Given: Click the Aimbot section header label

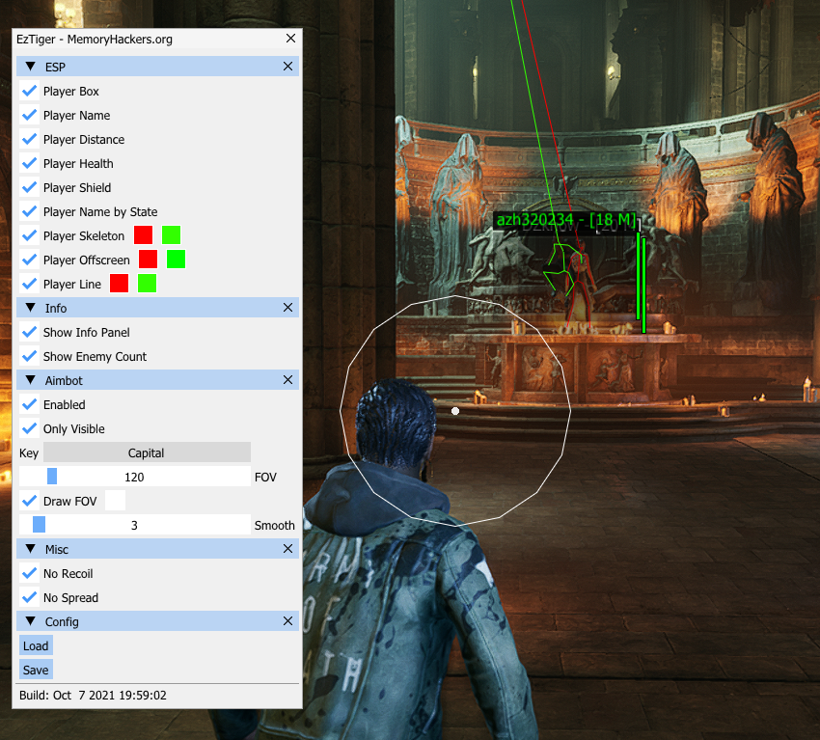Looking at the screenshot, I should (64, 380).
